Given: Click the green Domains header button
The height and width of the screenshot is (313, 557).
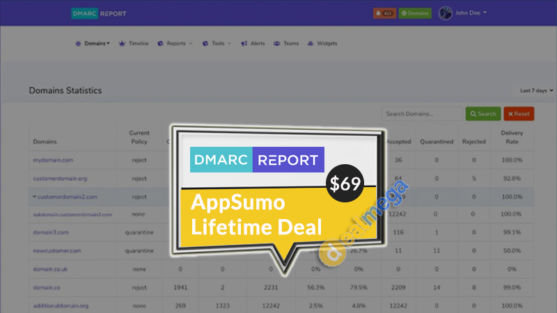Looking at the screenshot, I should click(415, 13).
